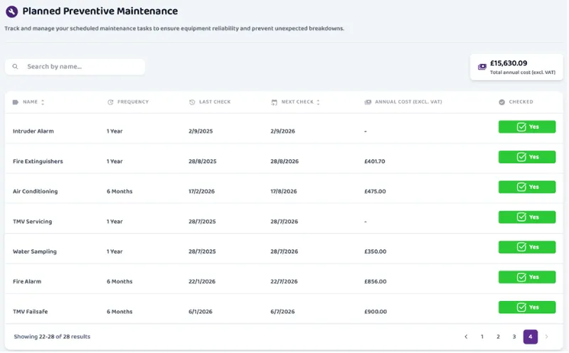Select the TMV Failsafe row name
The height and width of the screenshot is (353, 569).
[31, 312]
